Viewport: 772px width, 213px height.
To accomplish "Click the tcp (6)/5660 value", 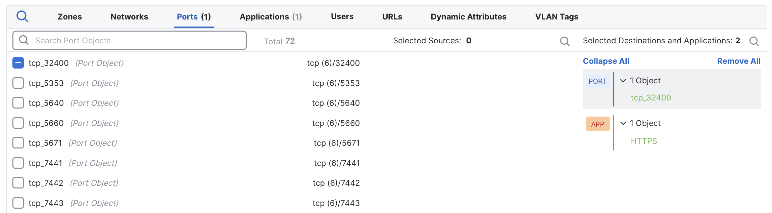I will coord(336,123).
